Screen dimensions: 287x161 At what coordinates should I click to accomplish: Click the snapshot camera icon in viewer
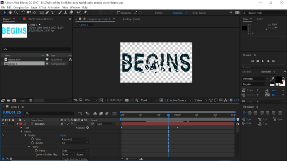pos(126,100)
